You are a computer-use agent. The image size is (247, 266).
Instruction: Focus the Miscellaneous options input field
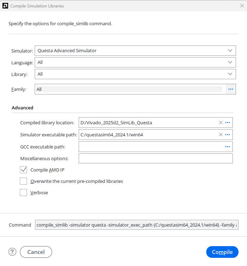click(x=156, y=158)
